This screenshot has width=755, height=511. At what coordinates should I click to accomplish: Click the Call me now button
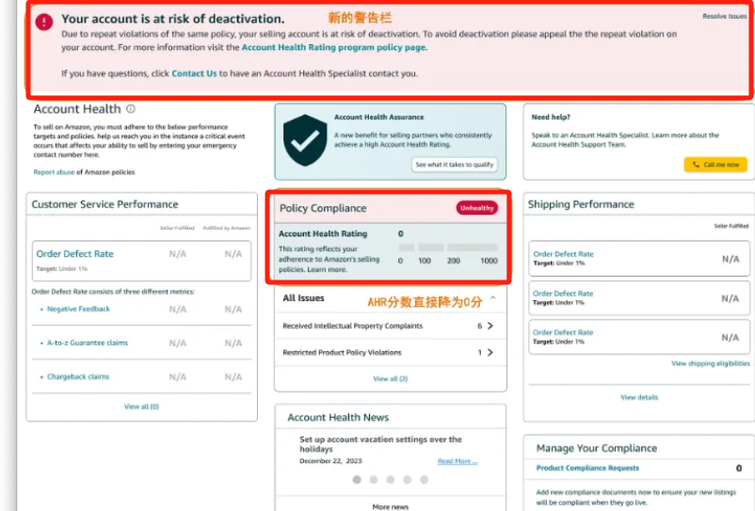click(715, 165)
